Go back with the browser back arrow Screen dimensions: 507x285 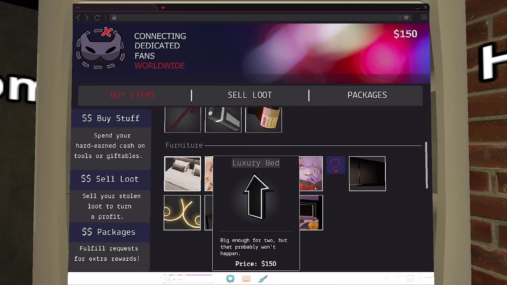click(x=78, y=17)
